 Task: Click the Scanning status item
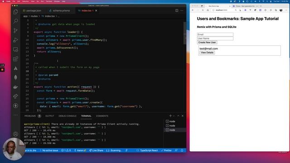(114, 150)
